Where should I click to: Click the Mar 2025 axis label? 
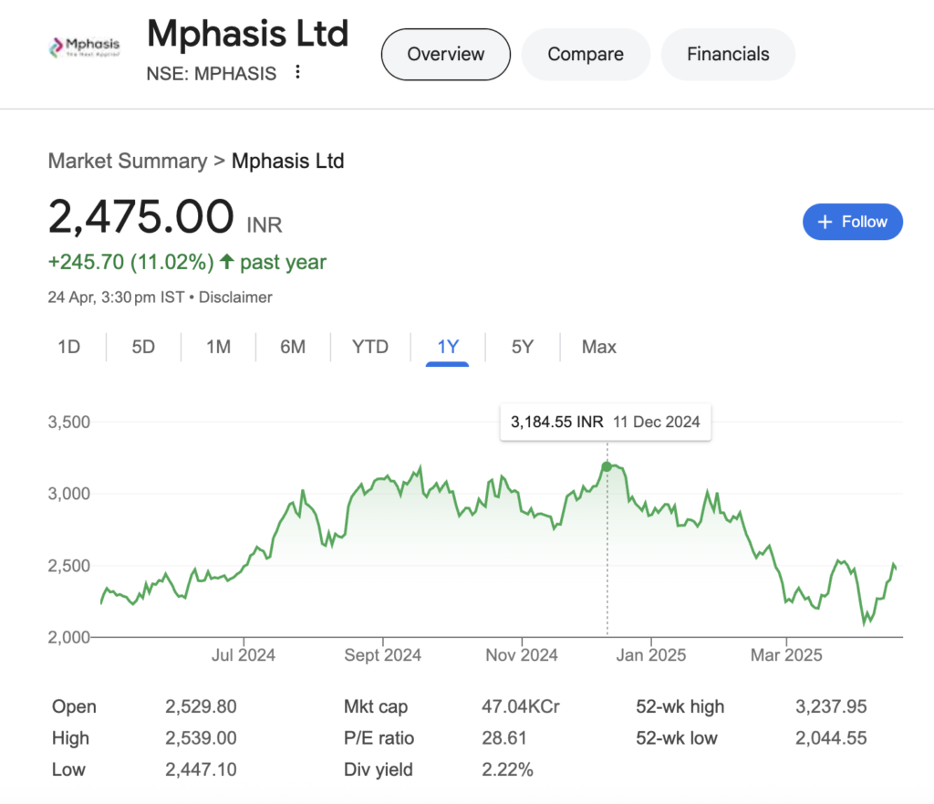786,655
